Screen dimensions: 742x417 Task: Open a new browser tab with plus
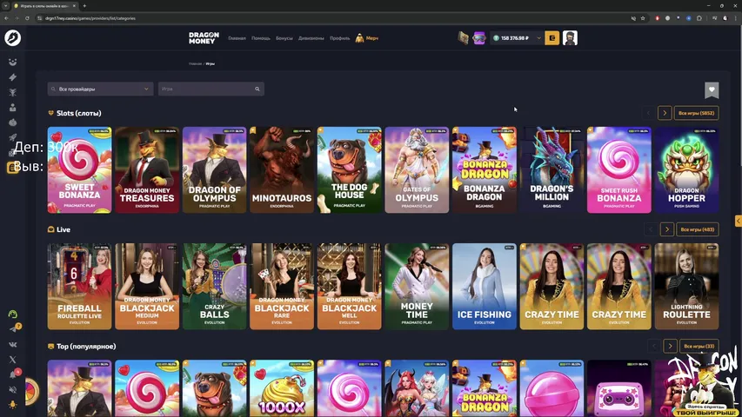pyautogui.click(x=84, y=6)
